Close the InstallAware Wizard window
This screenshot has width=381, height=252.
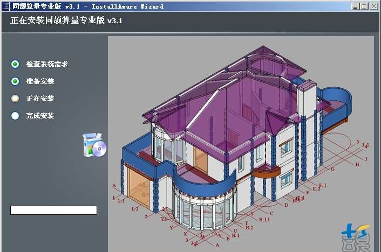373,6
